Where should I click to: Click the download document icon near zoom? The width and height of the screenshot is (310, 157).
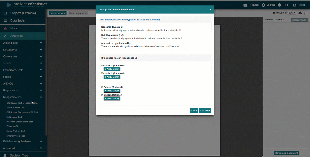(300, 13)
